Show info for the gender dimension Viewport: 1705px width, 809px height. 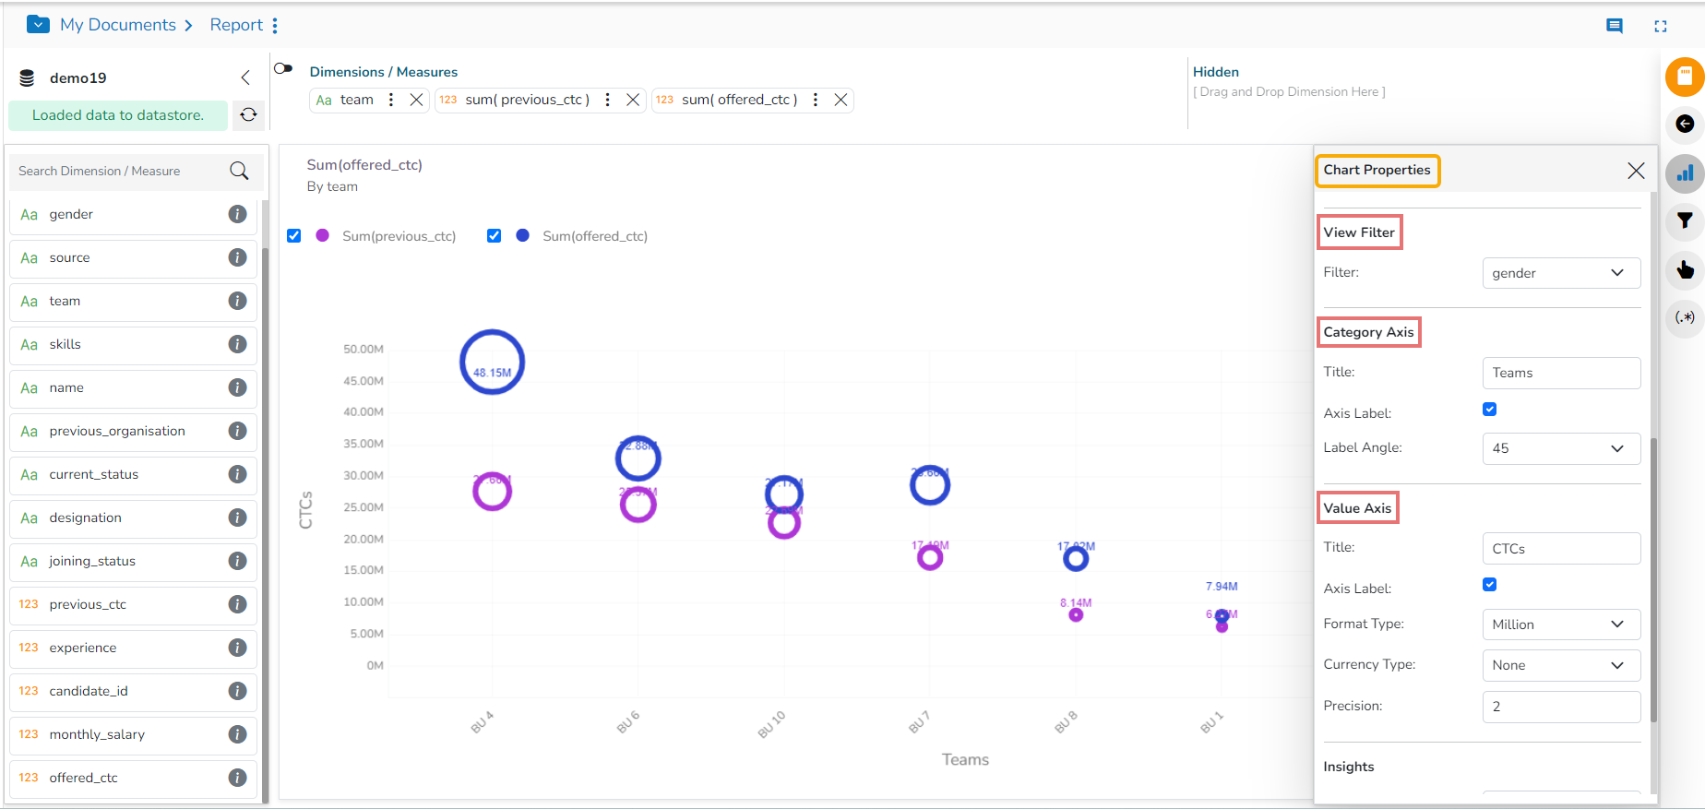point(237,214)
